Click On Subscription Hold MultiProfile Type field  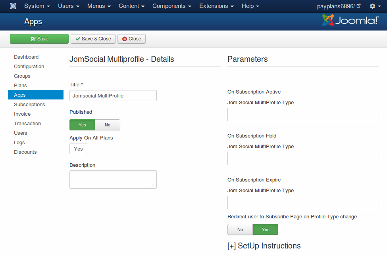pyautogui.click(x=303, y=159)
